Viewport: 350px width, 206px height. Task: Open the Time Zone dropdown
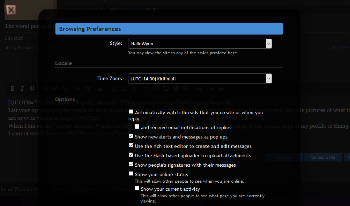click(200, 79)
